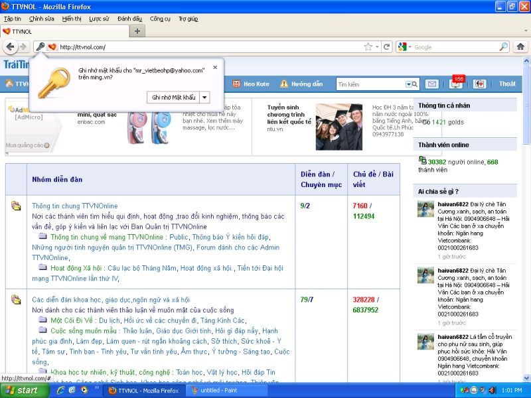Go to the Firefox home page icon
Screen dimensions: 531x398
520,46
